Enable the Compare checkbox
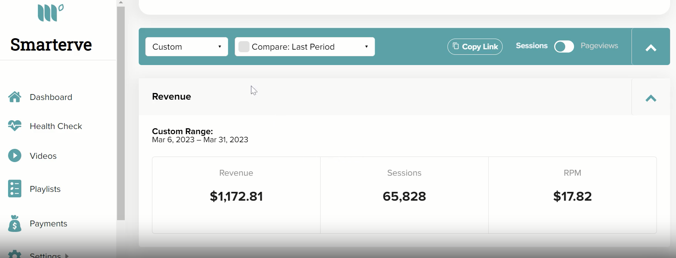676x258 pixels. pos(244,47)
